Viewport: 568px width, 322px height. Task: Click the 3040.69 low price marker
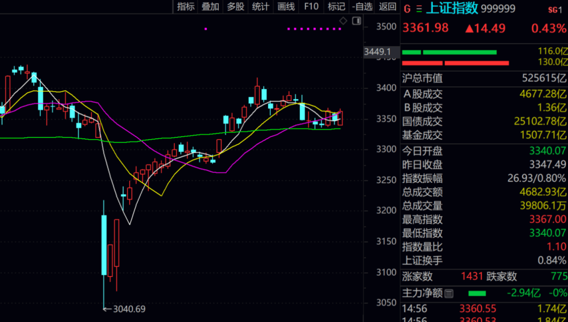point(125,309)
